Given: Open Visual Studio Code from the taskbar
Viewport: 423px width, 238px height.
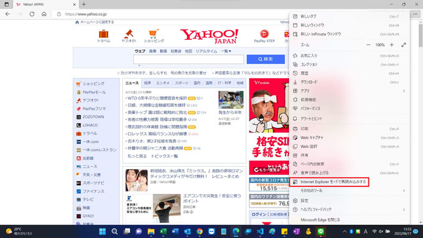Looking at the screenshot, I should (260, 231).
